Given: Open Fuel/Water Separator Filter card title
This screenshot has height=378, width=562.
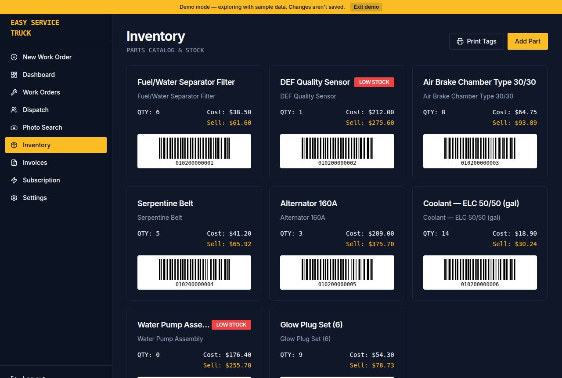Looking at the screenshot, I should (x=186, y=82).
